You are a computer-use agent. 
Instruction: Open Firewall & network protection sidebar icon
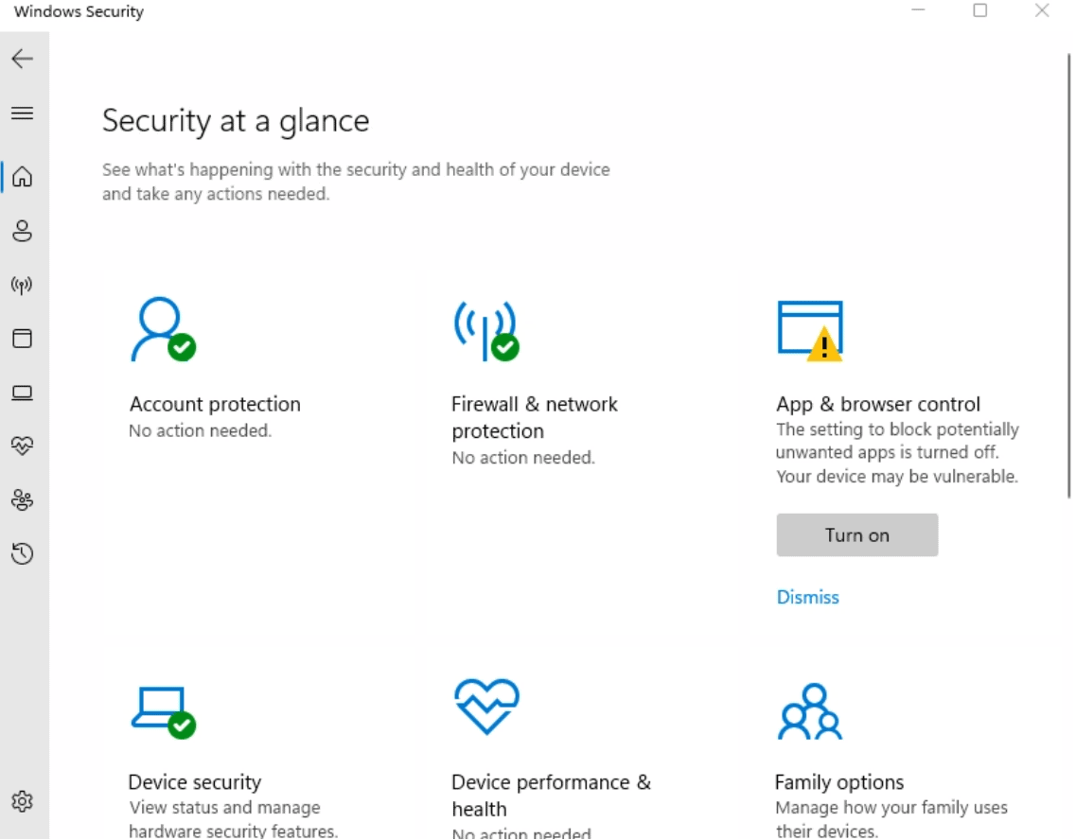point(23,285)
